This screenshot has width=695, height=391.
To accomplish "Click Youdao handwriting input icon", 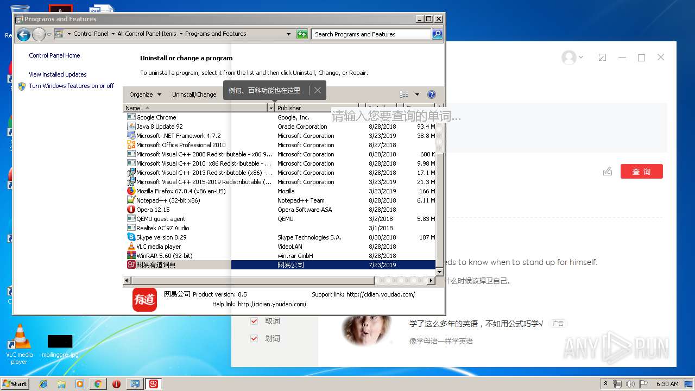I will pos(608,172).
